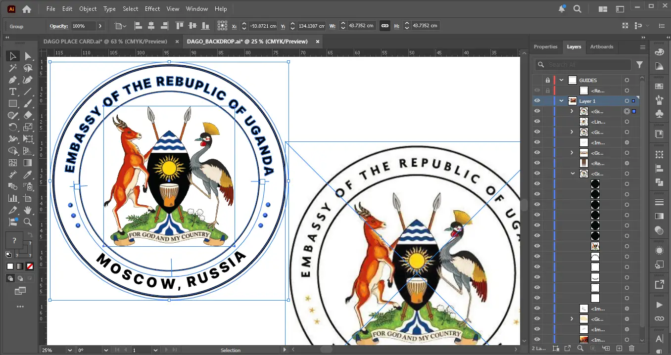Viewport: 671px width, 355px height.
Task: Select the Line Segment tool
Action: (x=28, y=92)
